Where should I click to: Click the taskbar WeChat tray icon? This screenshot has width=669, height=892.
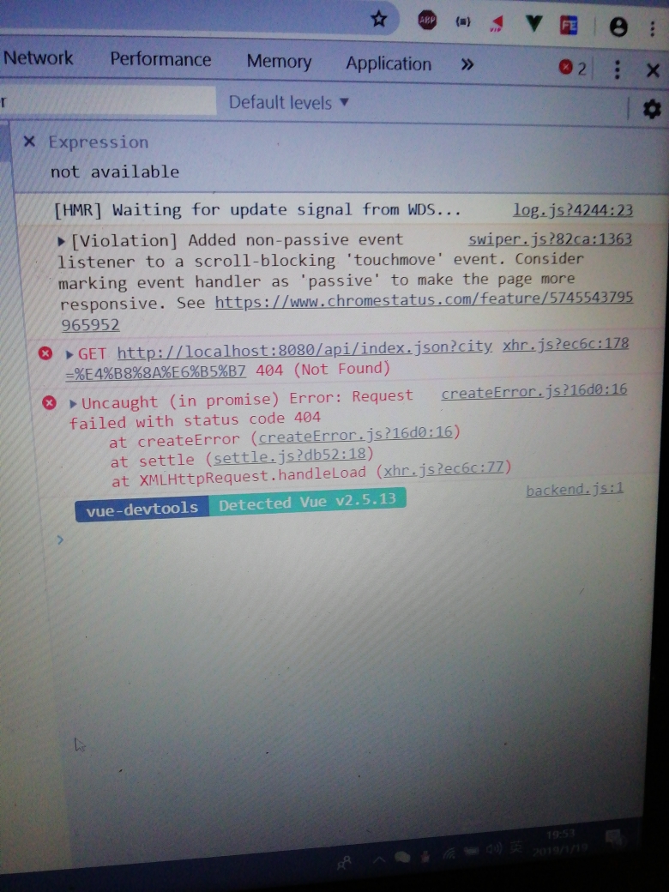[x=402, y=857]
